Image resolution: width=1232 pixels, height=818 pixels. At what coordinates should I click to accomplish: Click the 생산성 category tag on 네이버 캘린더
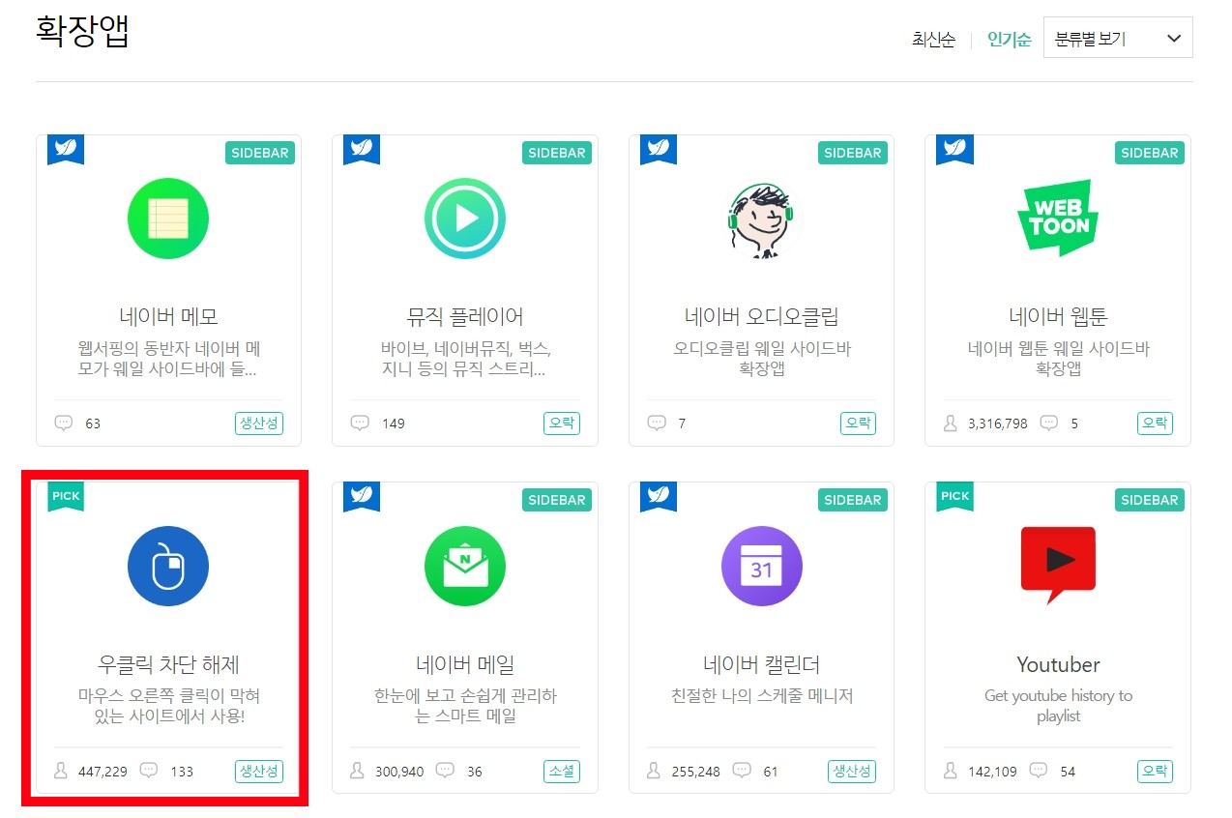point(852,772)
